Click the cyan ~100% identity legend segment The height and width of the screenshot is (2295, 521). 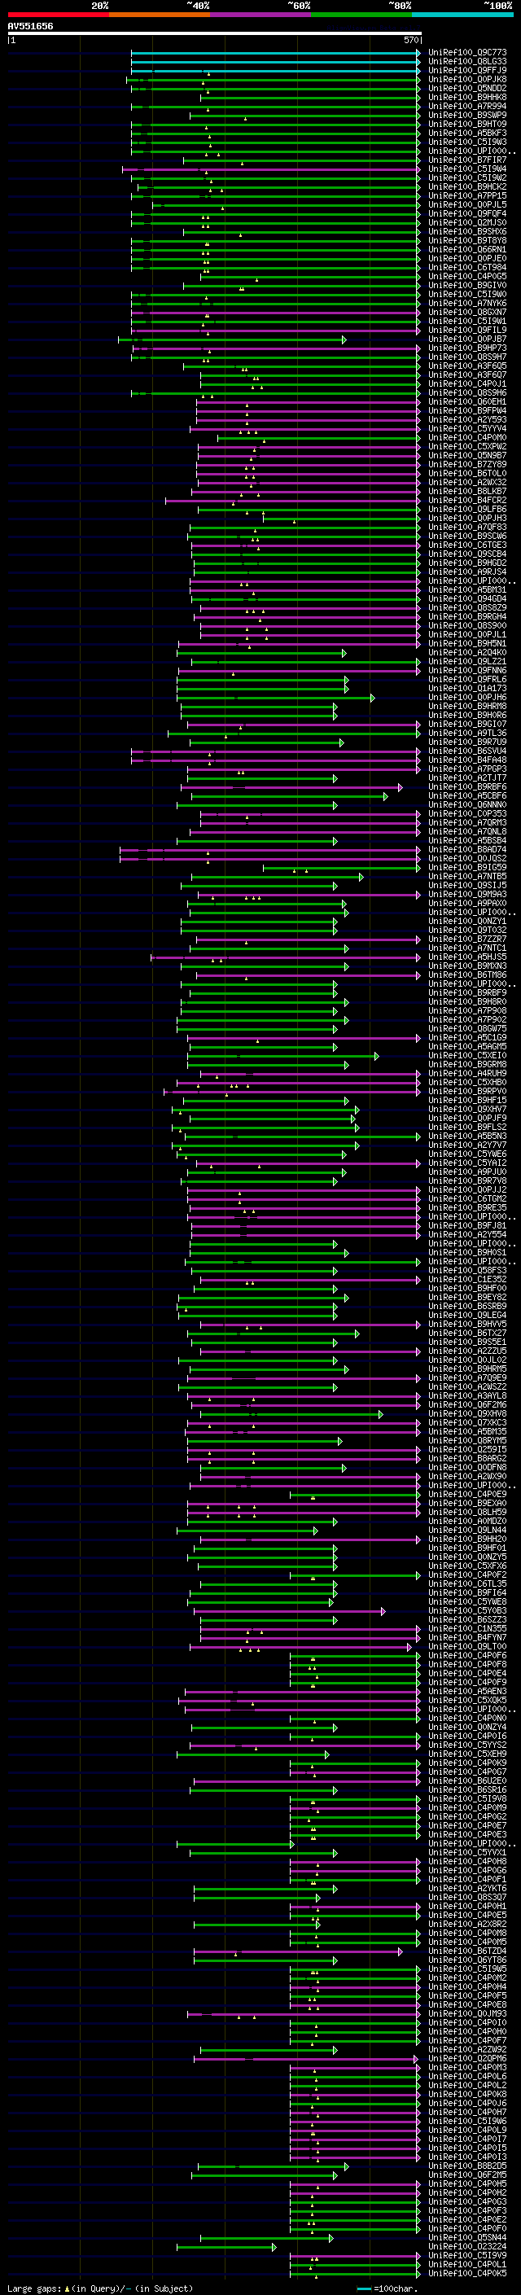pyautogui.click(x=462, y=15)
